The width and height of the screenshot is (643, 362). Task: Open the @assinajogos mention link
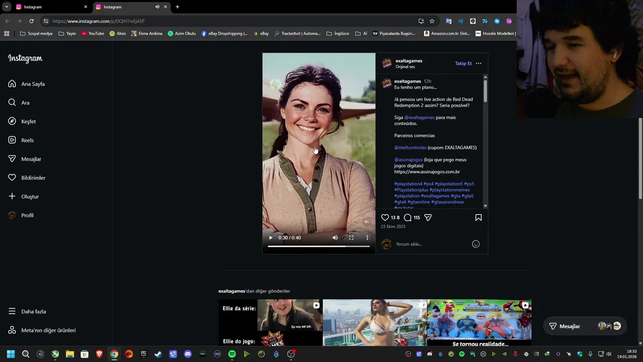coord(408,159)
